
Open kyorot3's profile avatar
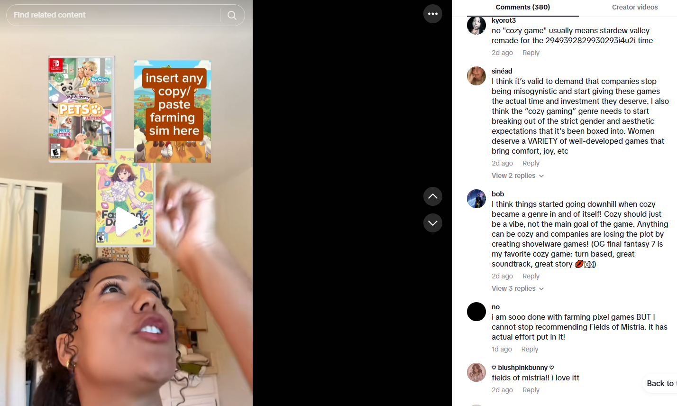(476, 25)
